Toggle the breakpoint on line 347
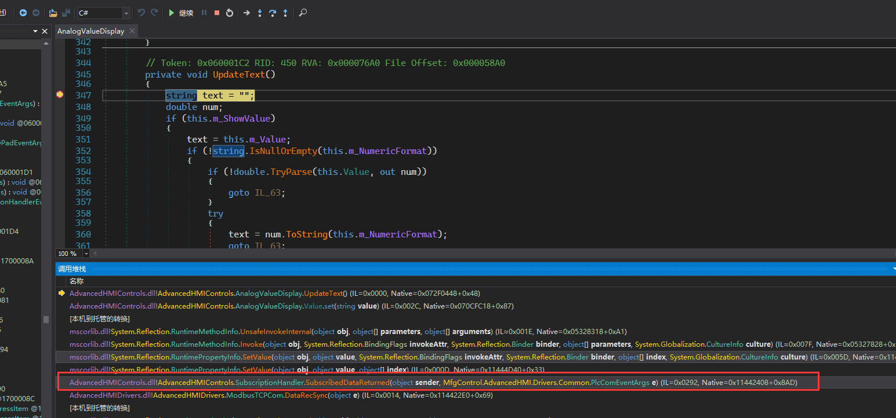 (60, 95)
